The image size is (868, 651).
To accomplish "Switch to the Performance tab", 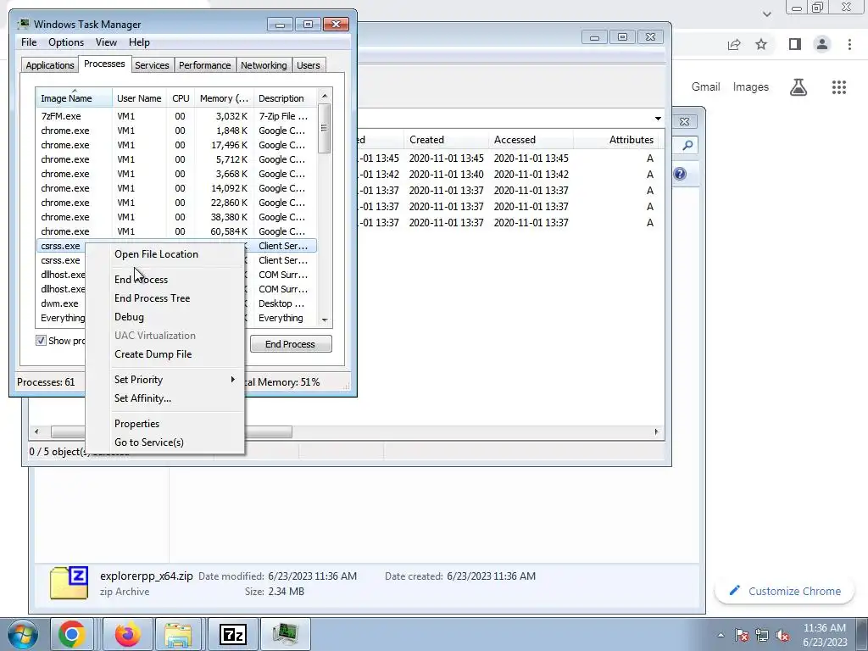I will [x=204, y=64].
